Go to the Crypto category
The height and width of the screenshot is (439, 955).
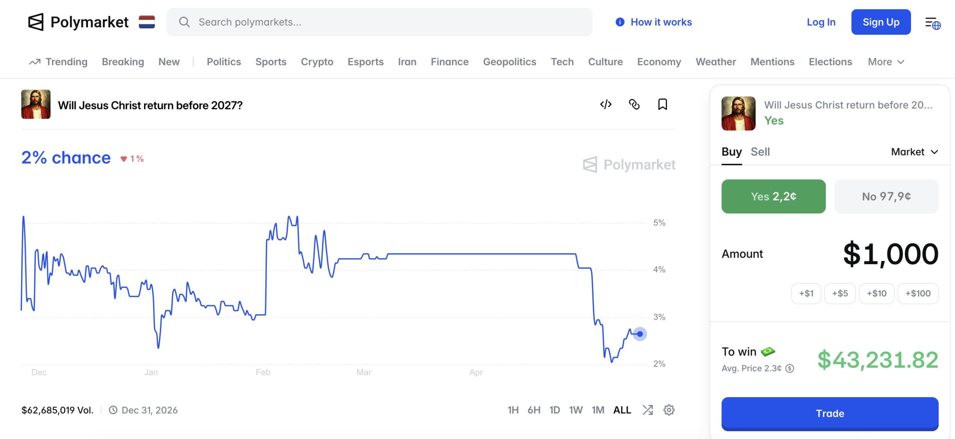(x=317, y=62)
